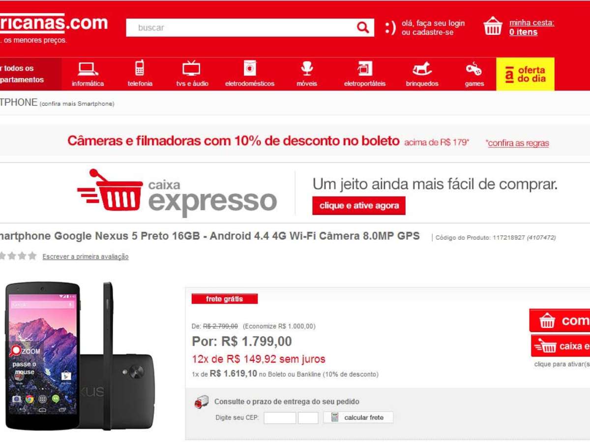Activate the clique e ative agora button
The image size is (590, 442).
(359, 206)
